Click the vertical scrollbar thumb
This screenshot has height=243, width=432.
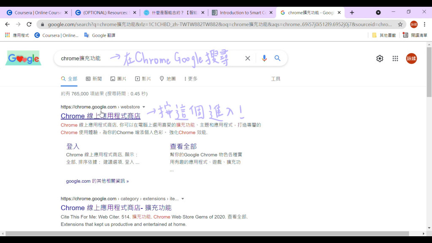[429, 72]
